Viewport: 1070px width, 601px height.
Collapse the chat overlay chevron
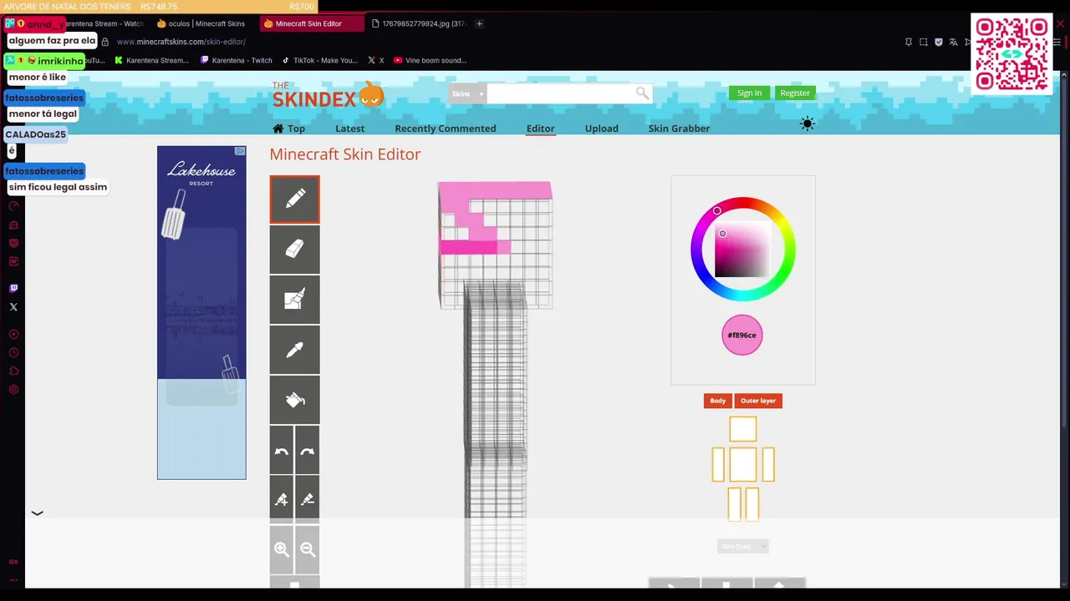point(37,513)
